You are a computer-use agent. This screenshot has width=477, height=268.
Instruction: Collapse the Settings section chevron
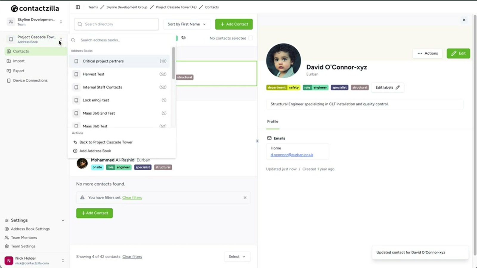[63, 220]
